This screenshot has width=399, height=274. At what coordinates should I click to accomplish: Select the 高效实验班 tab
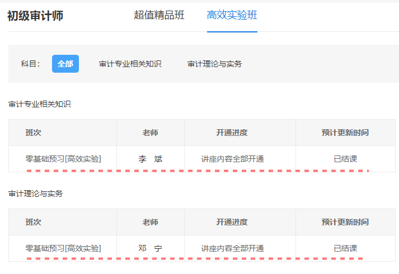click(x=232, y=15)
